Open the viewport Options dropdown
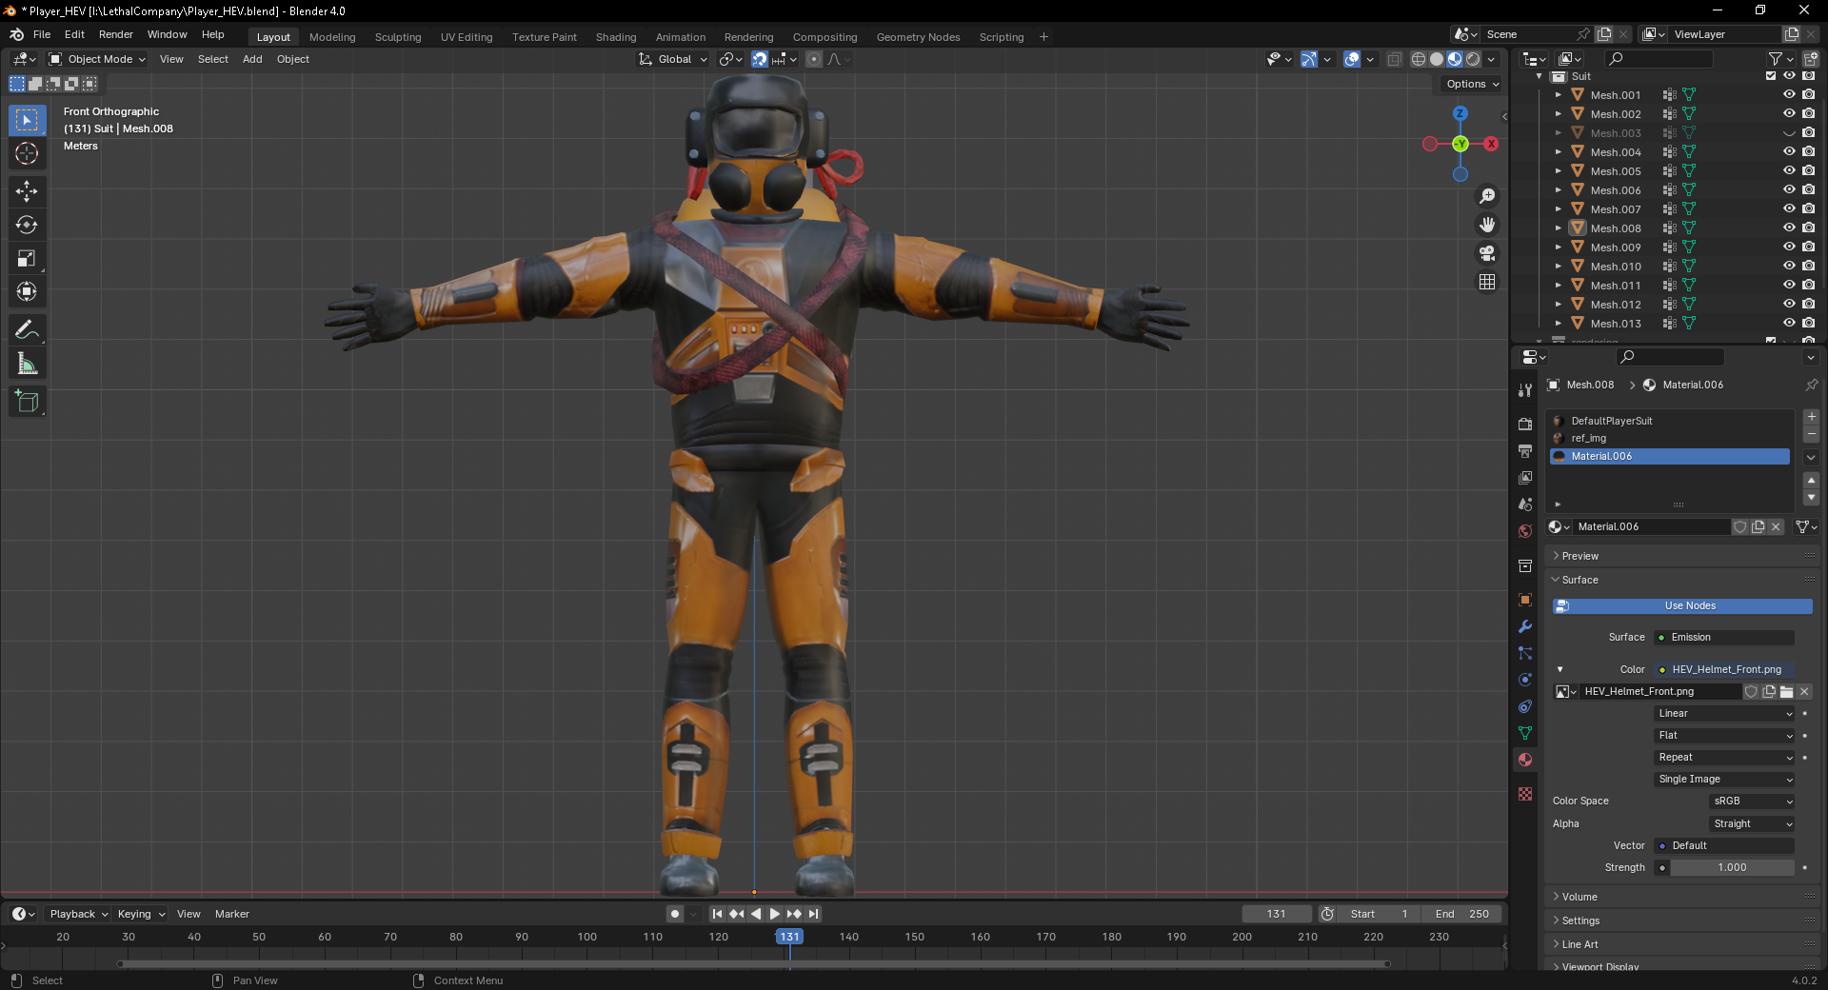The width and height of the screenshot is (1828, 990). [1472, 84]
